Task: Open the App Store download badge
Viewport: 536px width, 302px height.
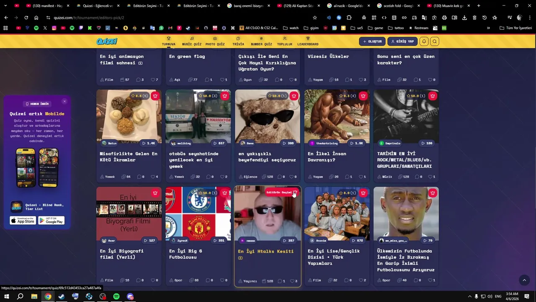Action: pyautogui.click(x=23, y=221)
